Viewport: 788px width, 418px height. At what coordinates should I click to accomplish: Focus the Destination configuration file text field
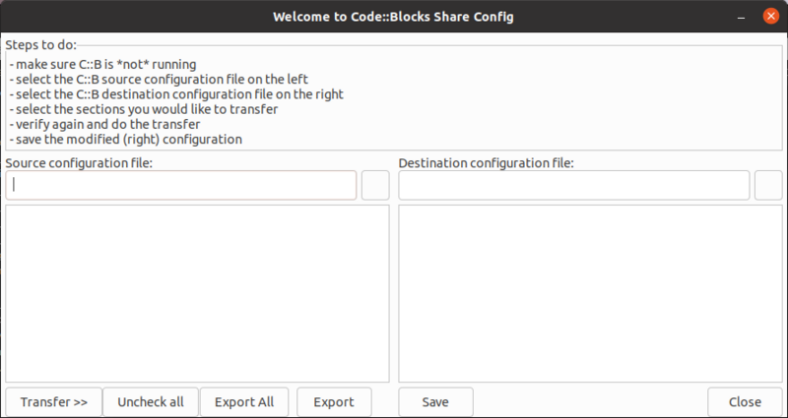tap(574, 185)
